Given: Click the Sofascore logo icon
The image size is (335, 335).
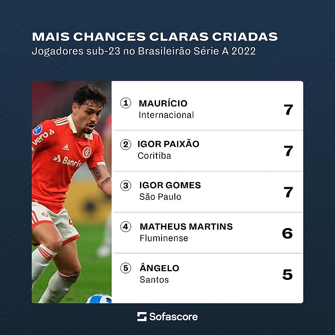Looking at the screenshot, I should click(142, 316).
